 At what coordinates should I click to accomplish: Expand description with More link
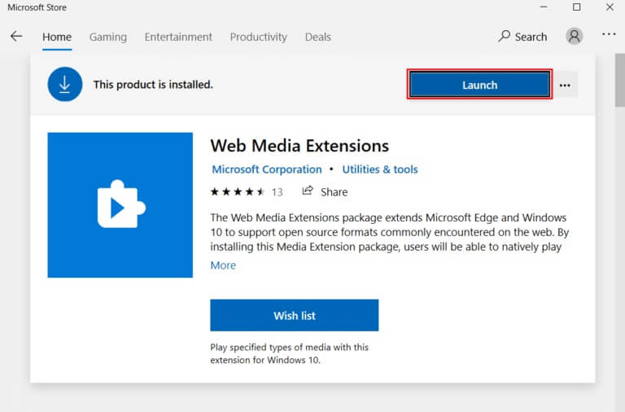223,265
